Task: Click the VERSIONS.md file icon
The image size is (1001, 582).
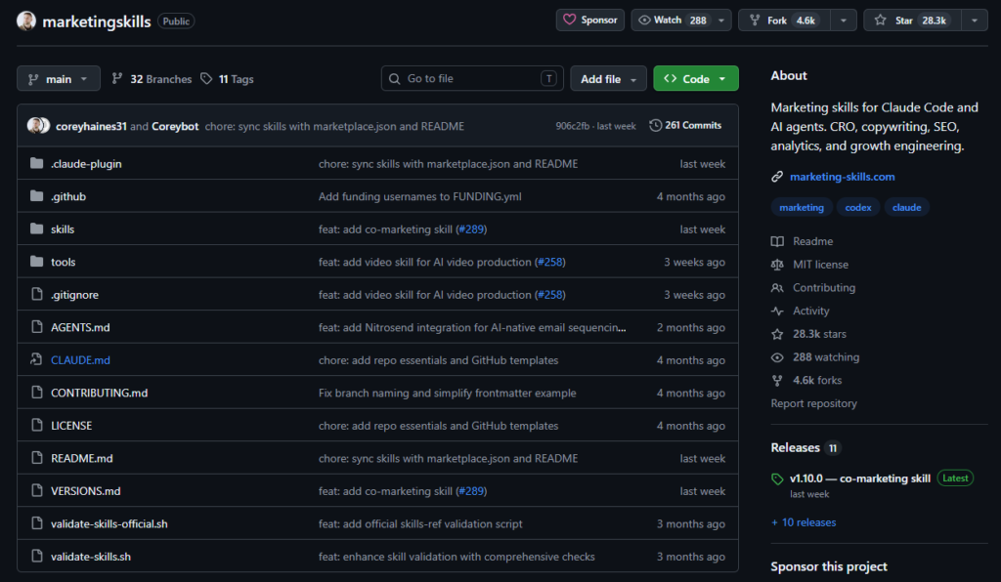Action: pos(37,490)
